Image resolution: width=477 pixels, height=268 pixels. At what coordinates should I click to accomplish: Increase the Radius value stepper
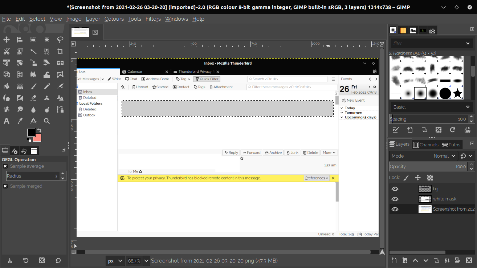point(62,174)
